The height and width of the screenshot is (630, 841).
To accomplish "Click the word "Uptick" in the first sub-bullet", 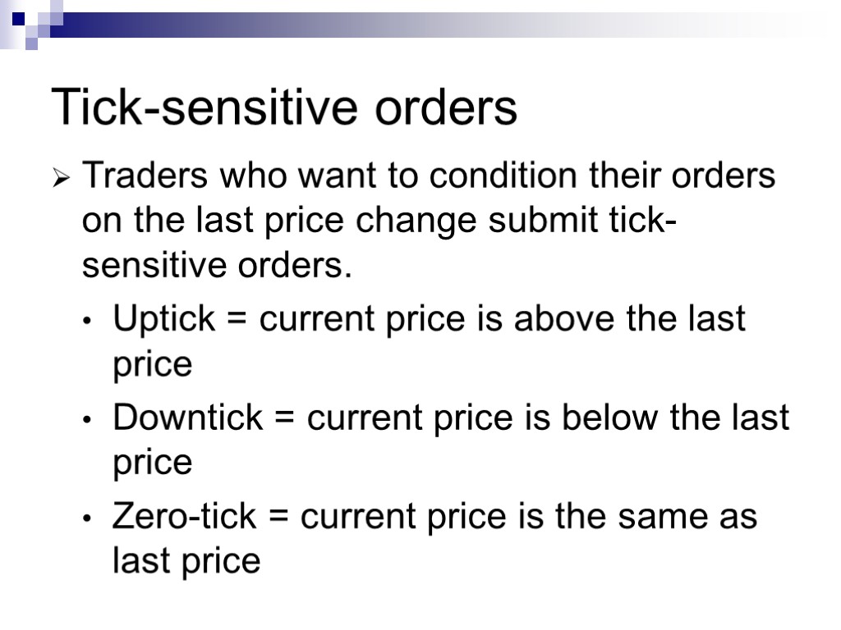I will click(x=163, y=318).
